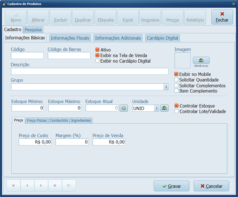
Task: Switch to Informações Fiscais tab
Action: coord(70,38)
